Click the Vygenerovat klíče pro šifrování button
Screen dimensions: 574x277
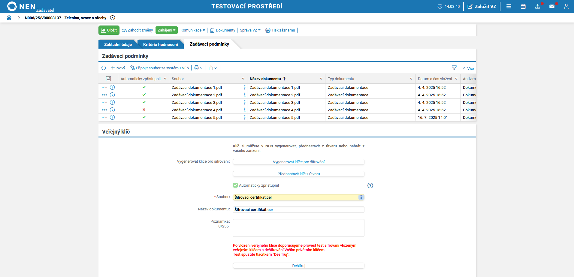pyautogui.click(x=299, y=162)
